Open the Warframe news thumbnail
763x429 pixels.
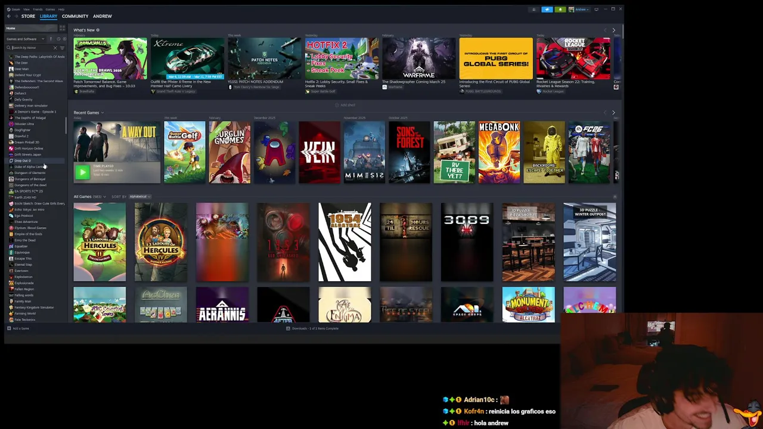click(418, 58)
